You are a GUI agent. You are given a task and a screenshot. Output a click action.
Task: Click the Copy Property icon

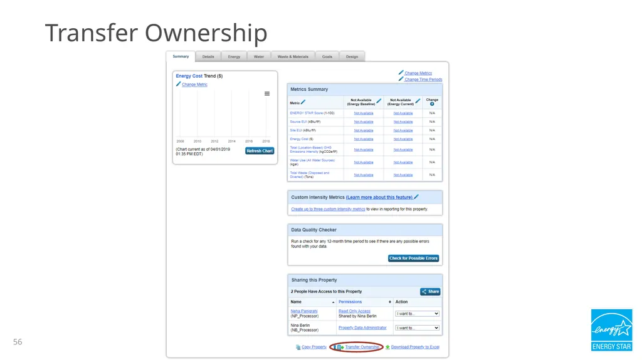click(x=298, y=347)
